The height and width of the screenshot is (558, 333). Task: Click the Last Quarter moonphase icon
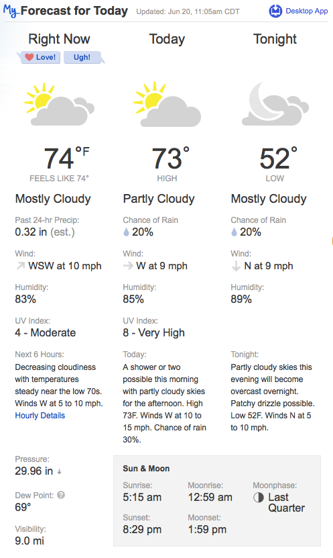coord(259,498)
